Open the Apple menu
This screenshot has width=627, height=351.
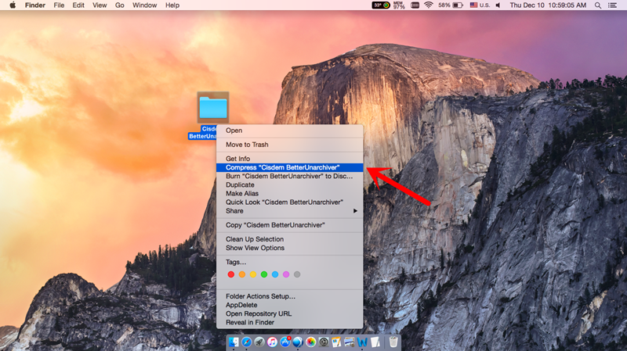coord(13,5)
